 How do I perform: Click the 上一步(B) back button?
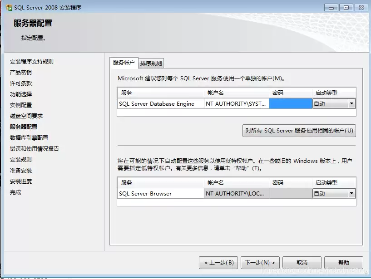tap(219, 263)
